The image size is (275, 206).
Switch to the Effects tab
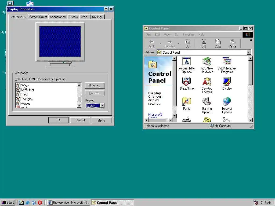point(73,17)
